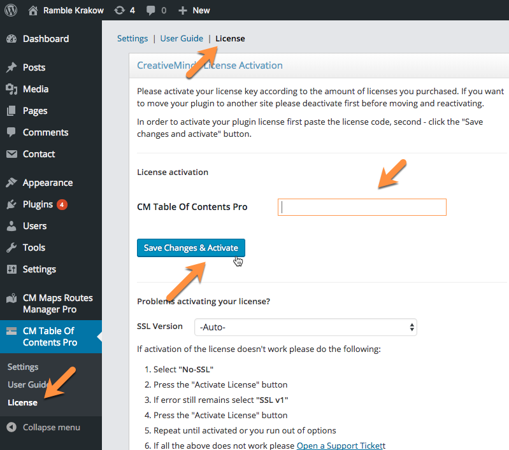Click the plus icon next to New
Viewport: 509px width, 450px height.
tap(183, 11)
